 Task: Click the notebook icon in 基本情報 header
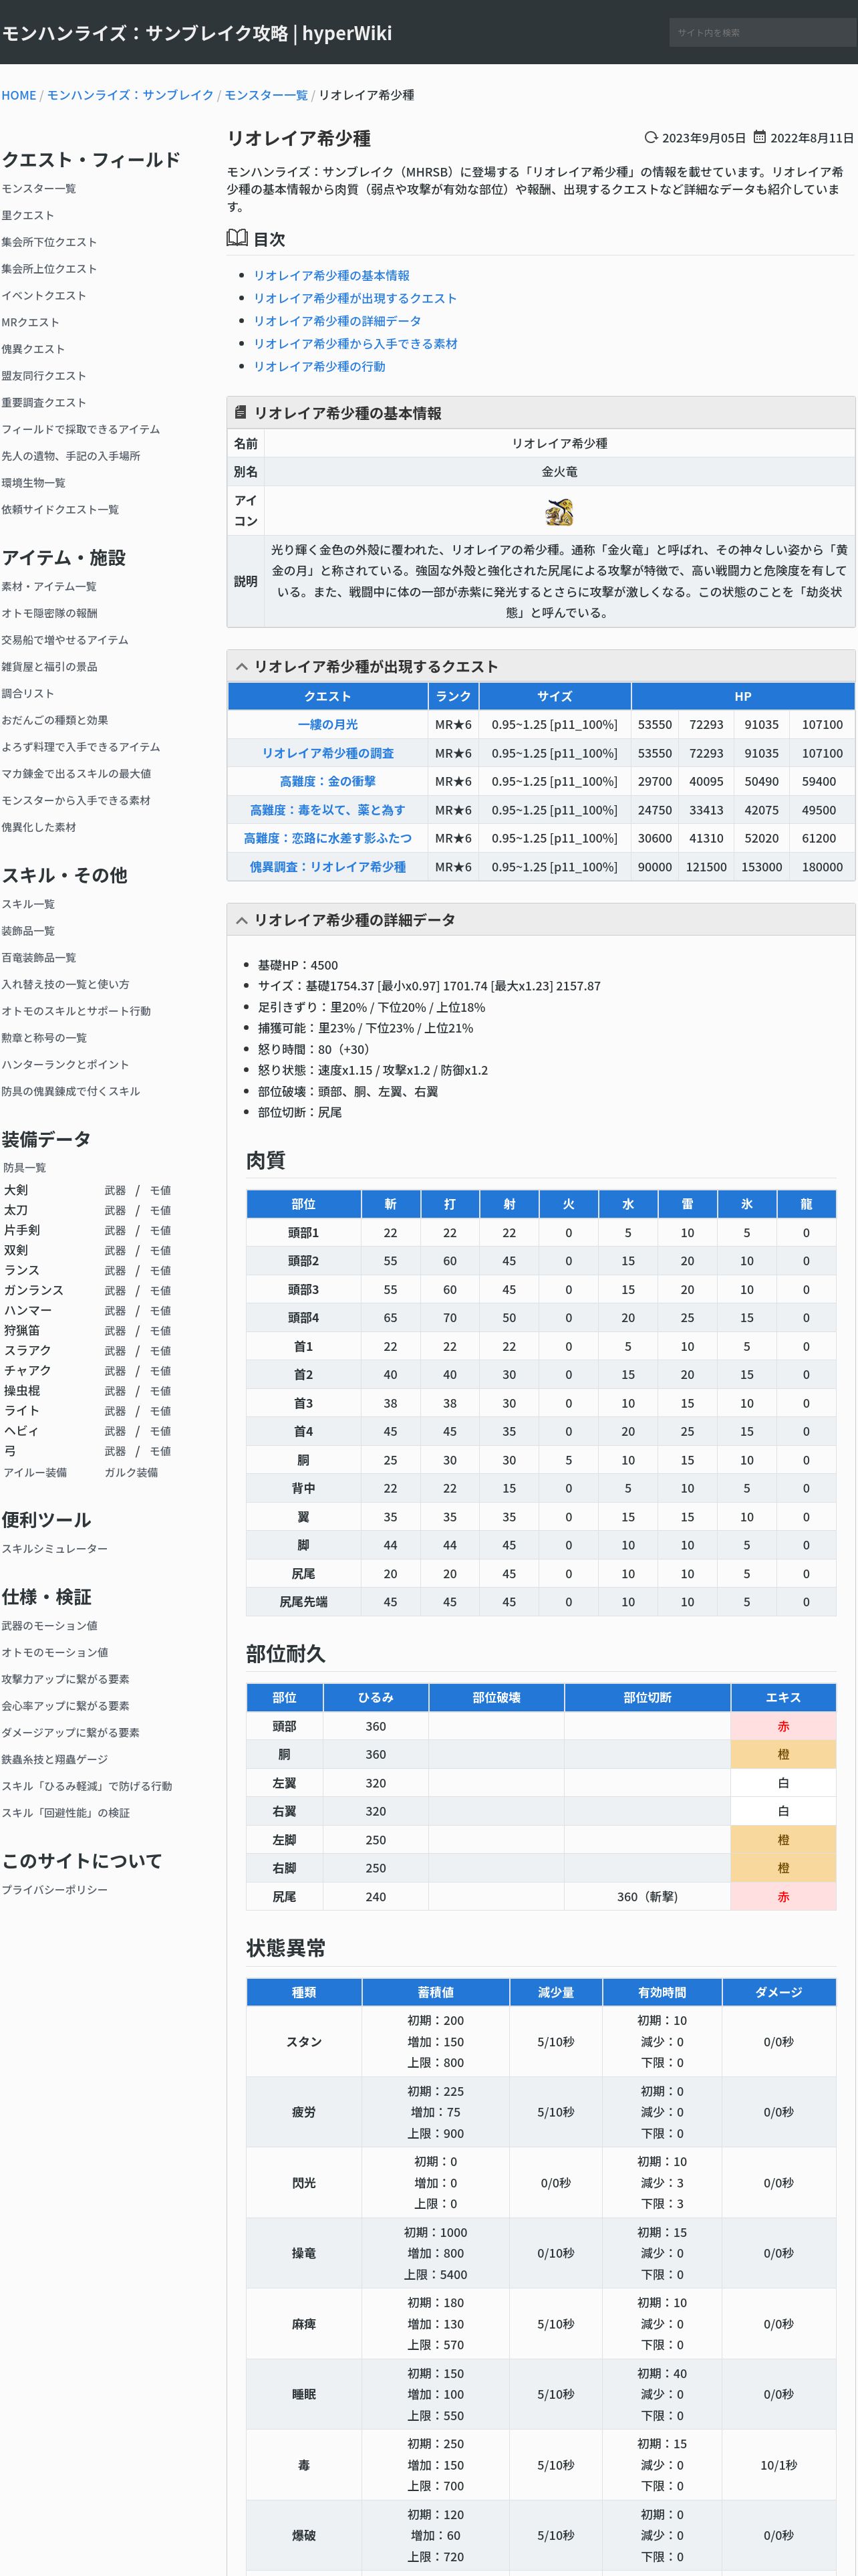(x=240, y=412)
